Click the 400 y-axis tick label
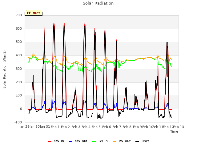 19,55
